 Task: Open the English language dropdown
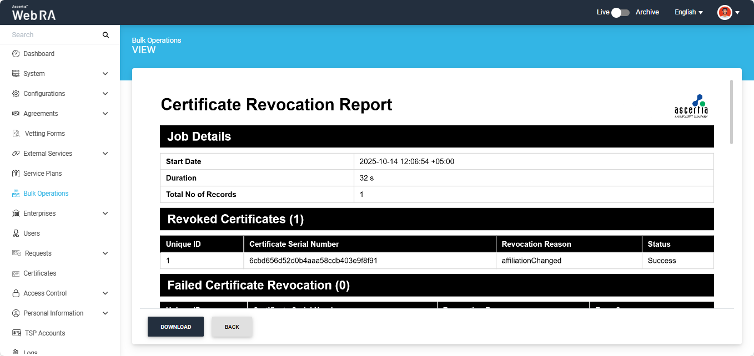click(688, 12)
